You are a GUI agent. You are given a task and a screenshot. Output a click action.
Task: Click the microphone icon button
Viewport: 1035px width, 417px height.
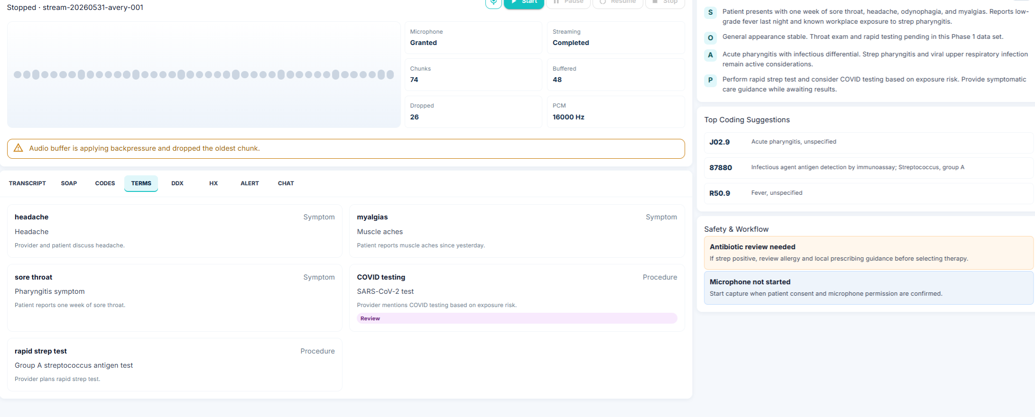493,2
